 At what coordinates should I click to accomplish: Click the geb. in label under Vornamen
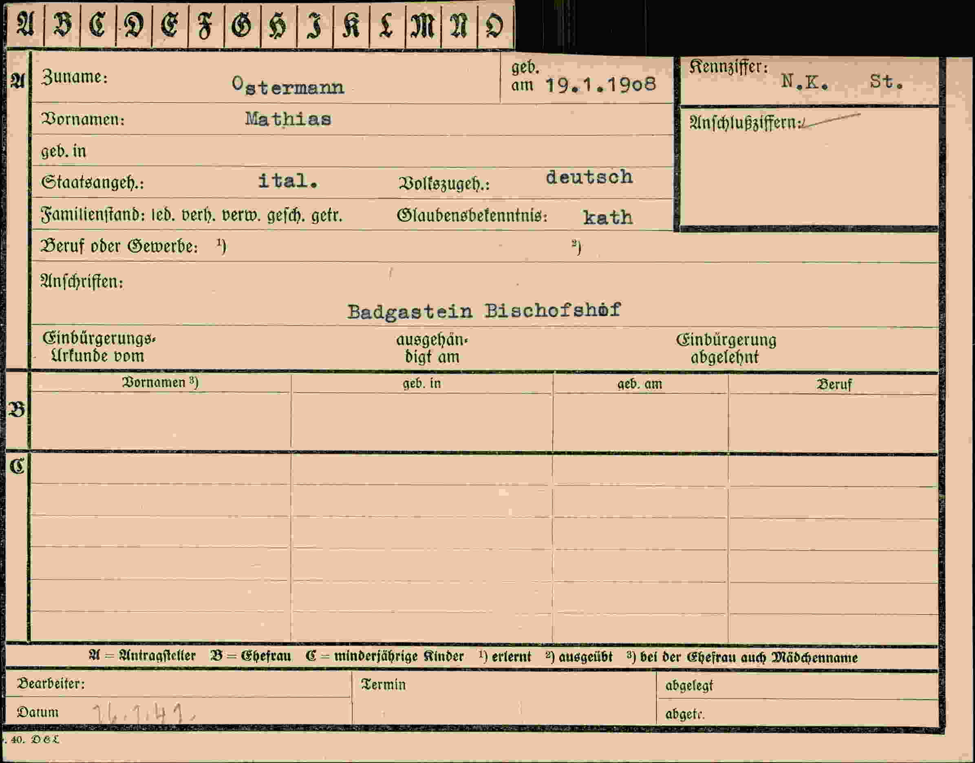click(x=64, y=152)
